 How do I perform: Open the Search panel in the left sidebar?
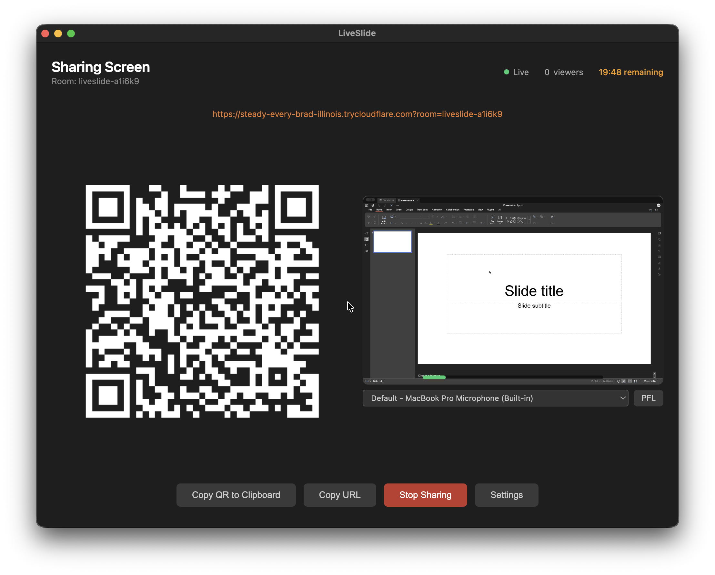367,233
